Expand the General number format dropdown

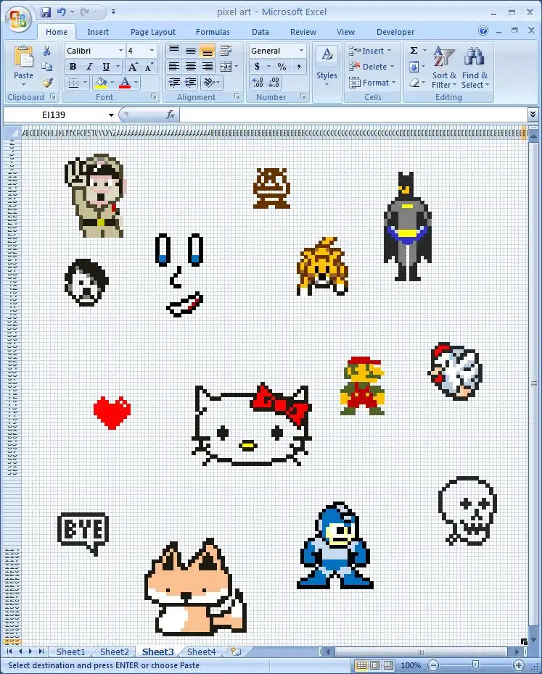pyautogui.click(x=300, y=51)
